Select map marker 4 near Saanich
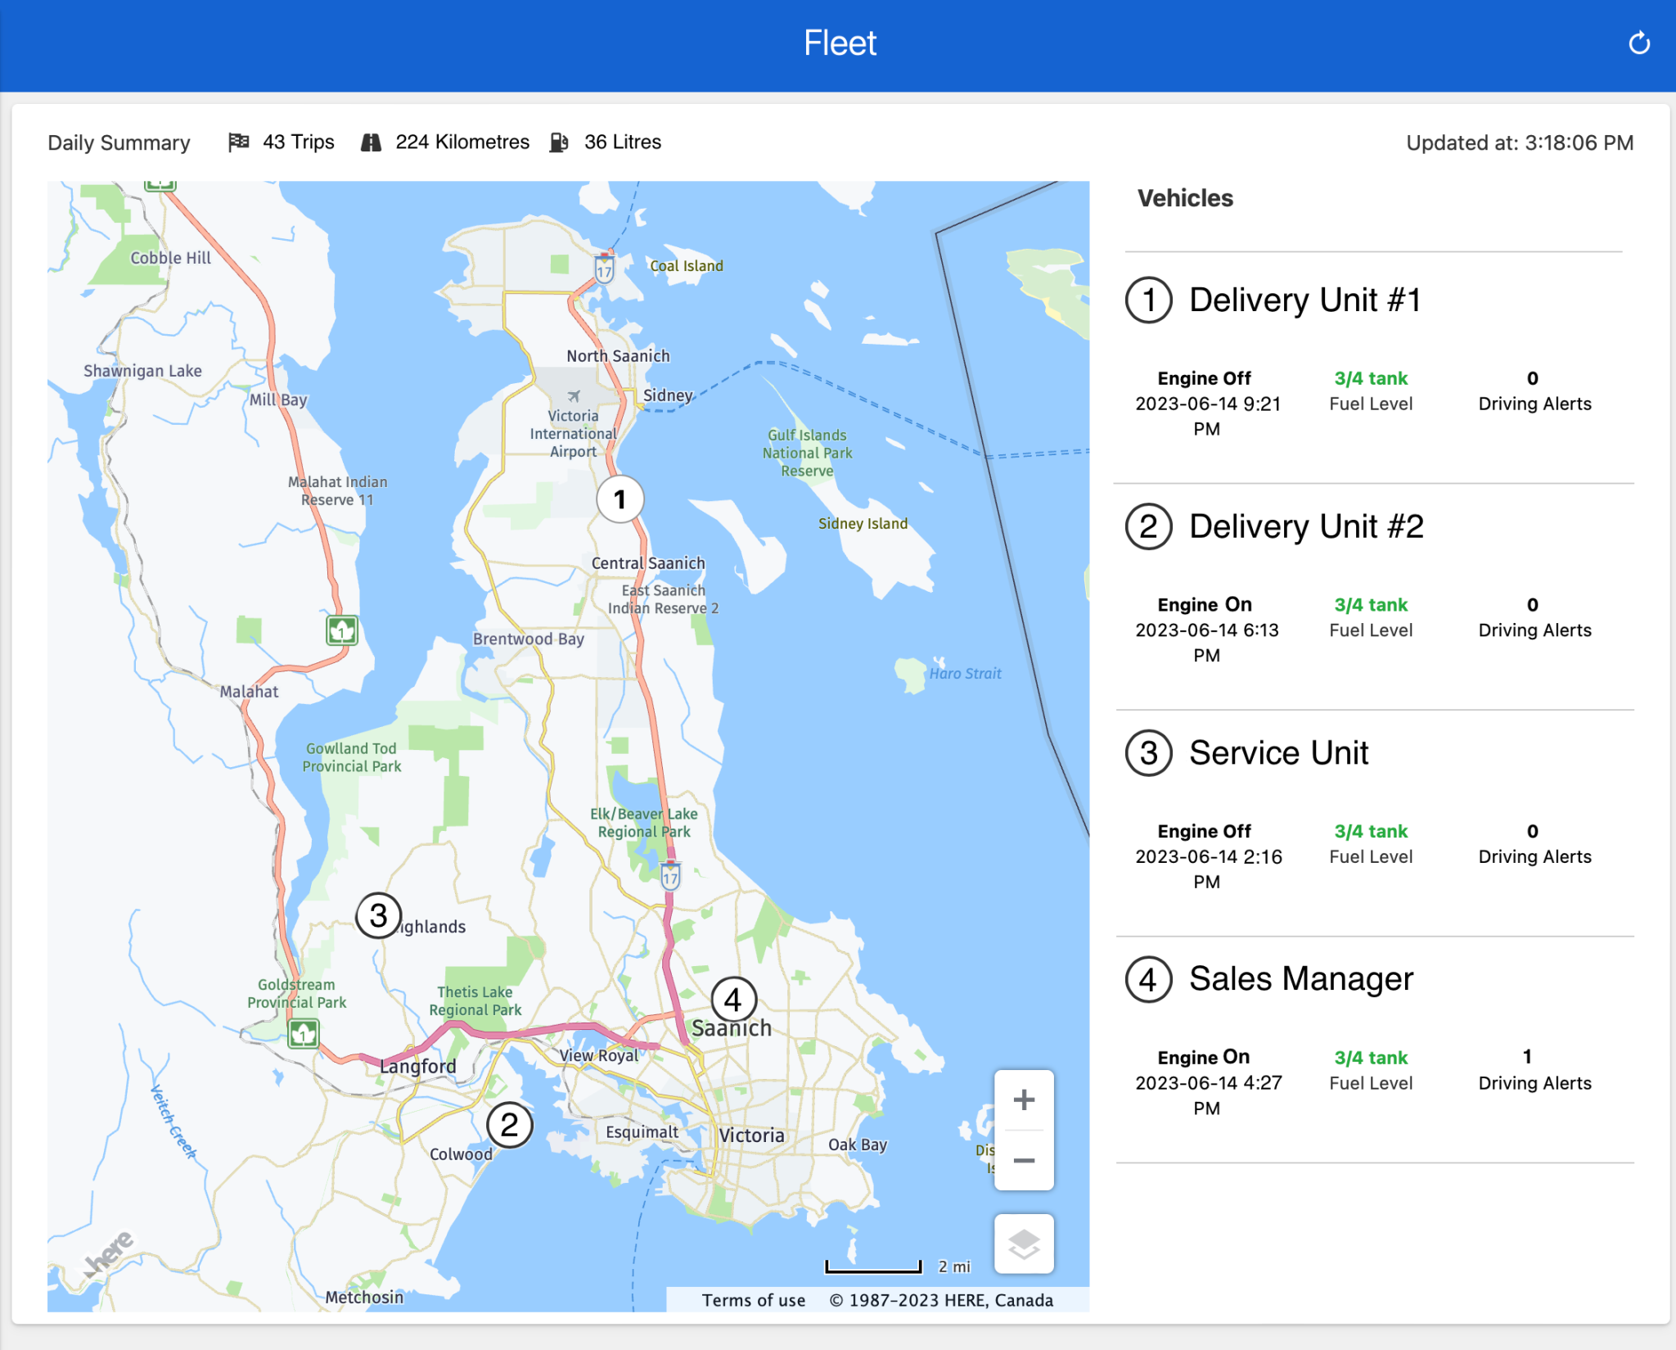Screen dimensions: 1676x1350 click(x=733, y=1000)
